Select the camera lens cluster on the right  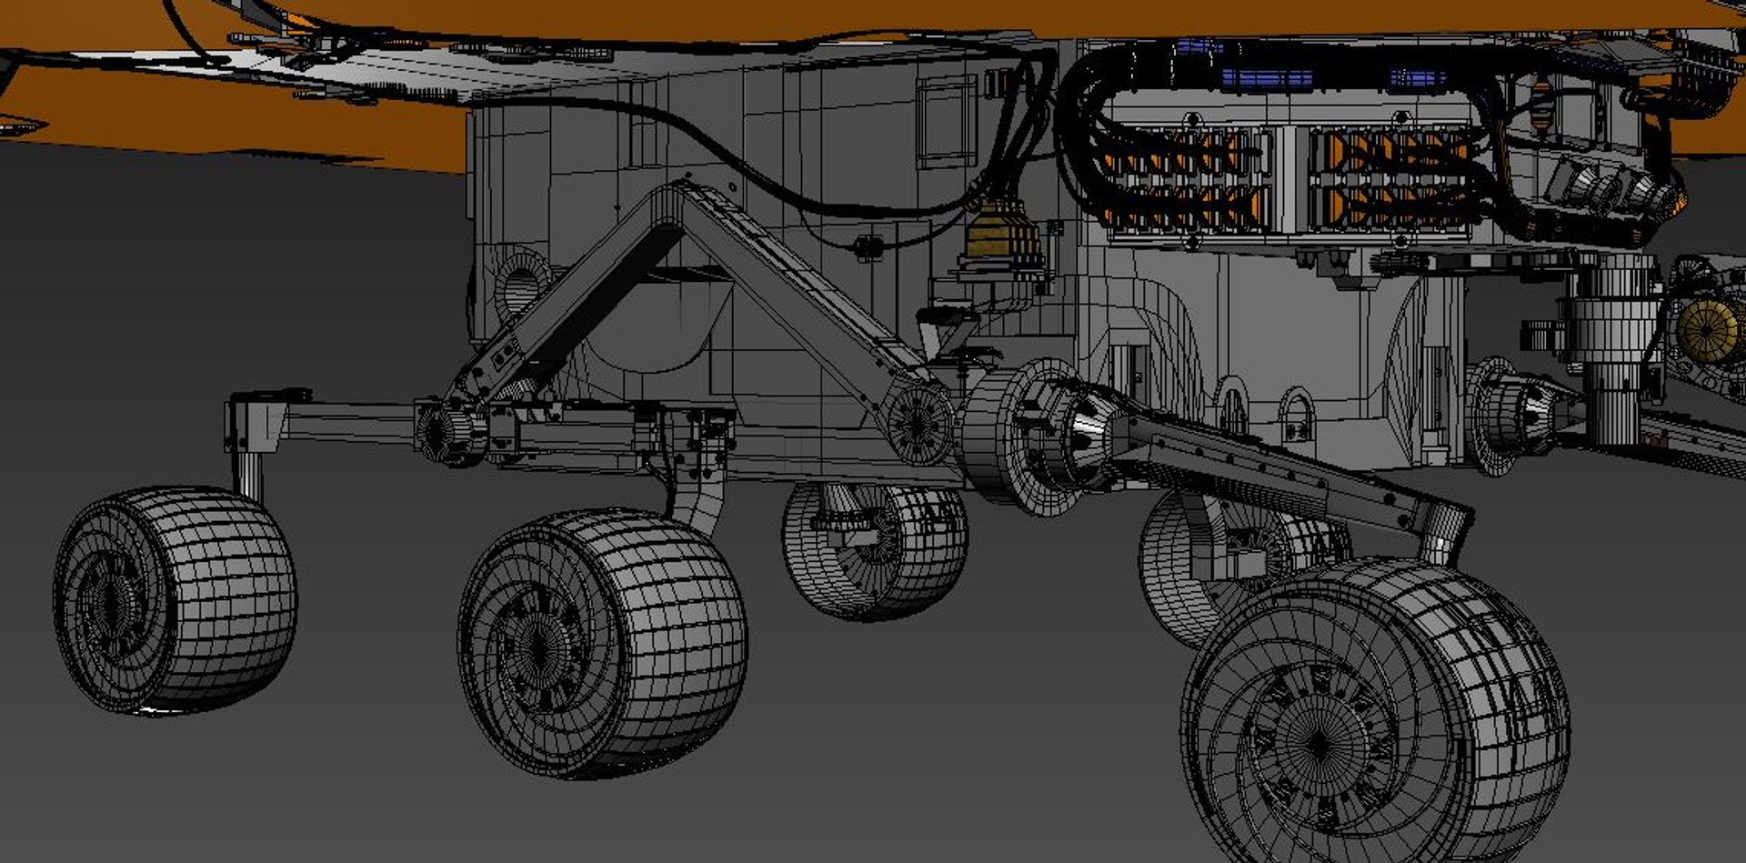[1614, 191]
